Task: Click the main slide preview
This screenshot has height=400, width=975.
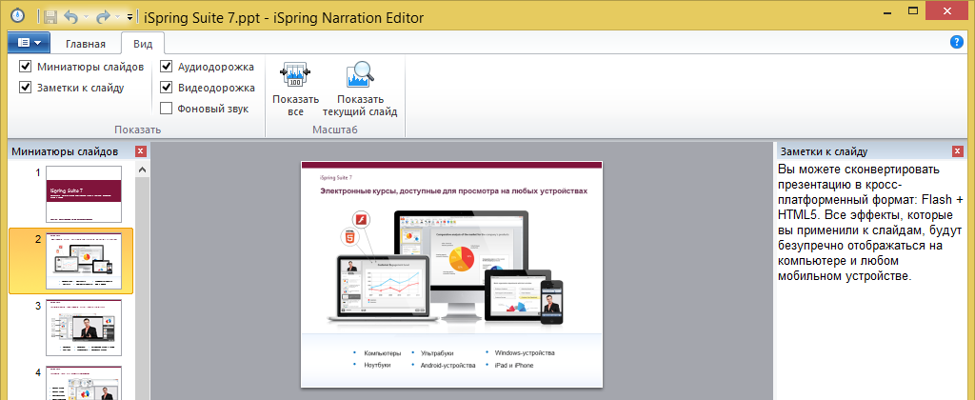Action: pos(451,274)
